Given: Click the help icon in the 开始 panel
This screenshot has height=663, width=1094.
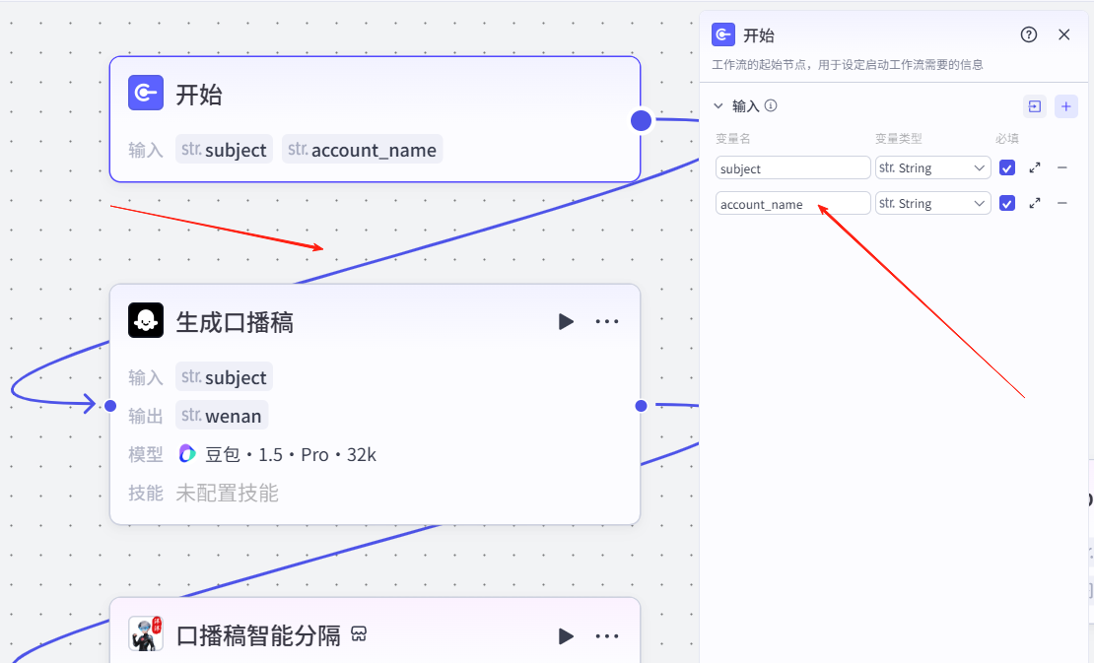Looking at the screenshot, I should coord(1029,34).
